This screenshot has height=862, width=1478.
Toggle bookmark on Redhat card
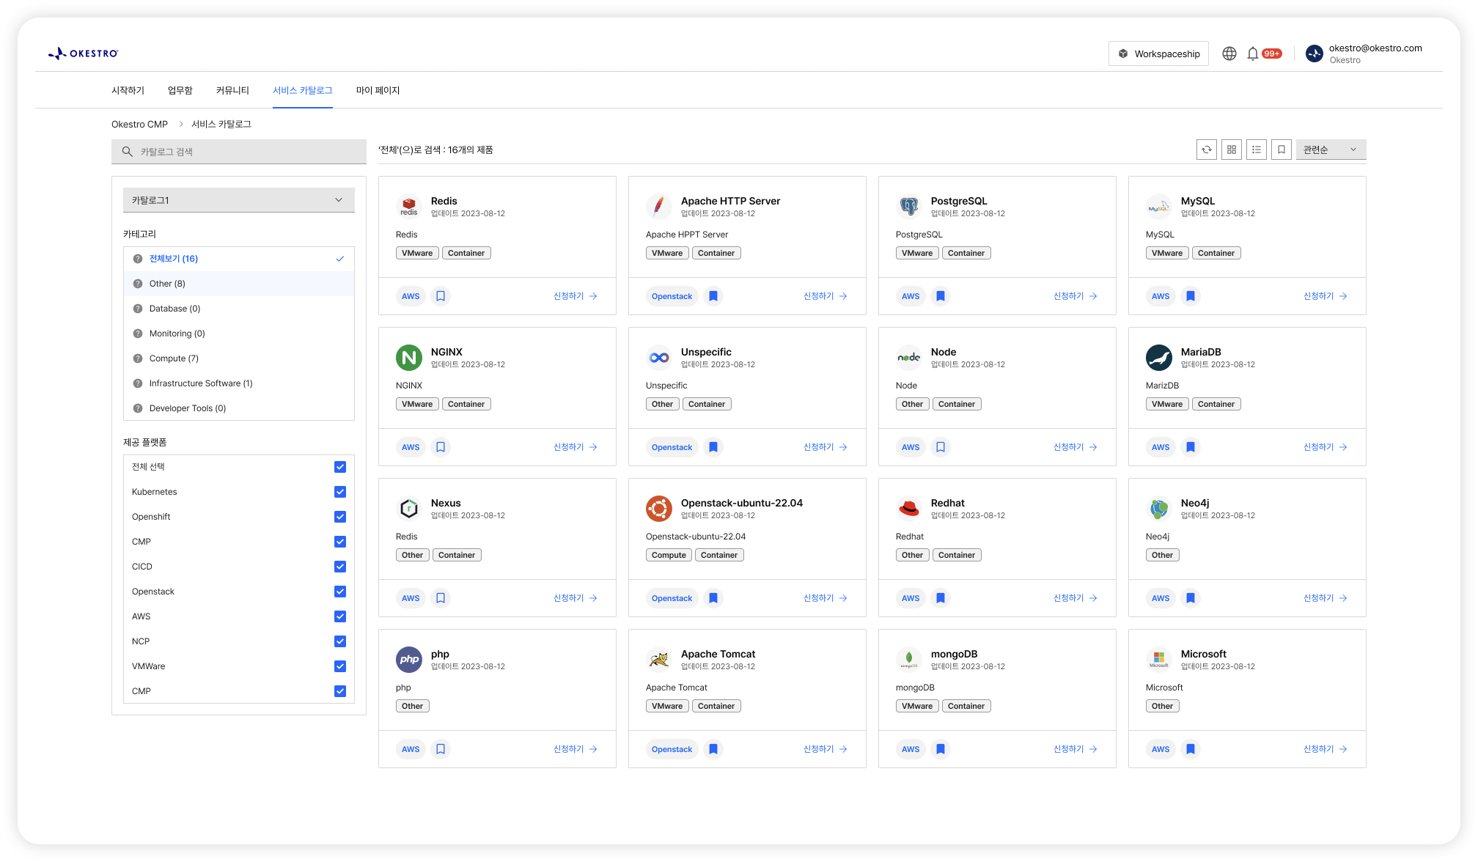(x=941, y=598)
